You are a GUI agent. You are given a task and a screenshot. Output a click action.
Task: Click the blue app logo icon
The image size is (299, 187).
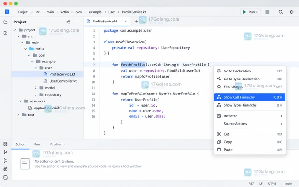(7, 12)
